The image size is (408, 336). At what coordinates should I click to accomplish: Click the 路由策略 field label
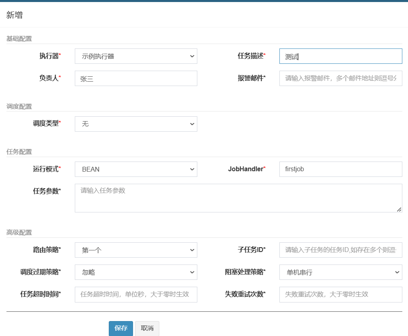pyautogui.click(x=47, y=250)
